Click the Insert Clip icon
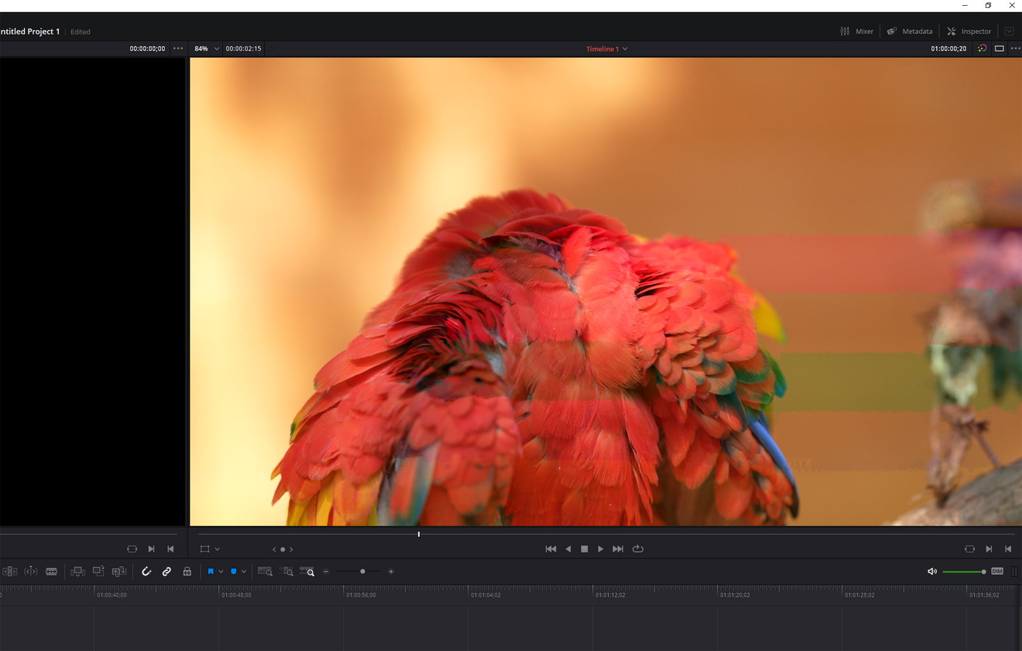 tap(78, 572)
